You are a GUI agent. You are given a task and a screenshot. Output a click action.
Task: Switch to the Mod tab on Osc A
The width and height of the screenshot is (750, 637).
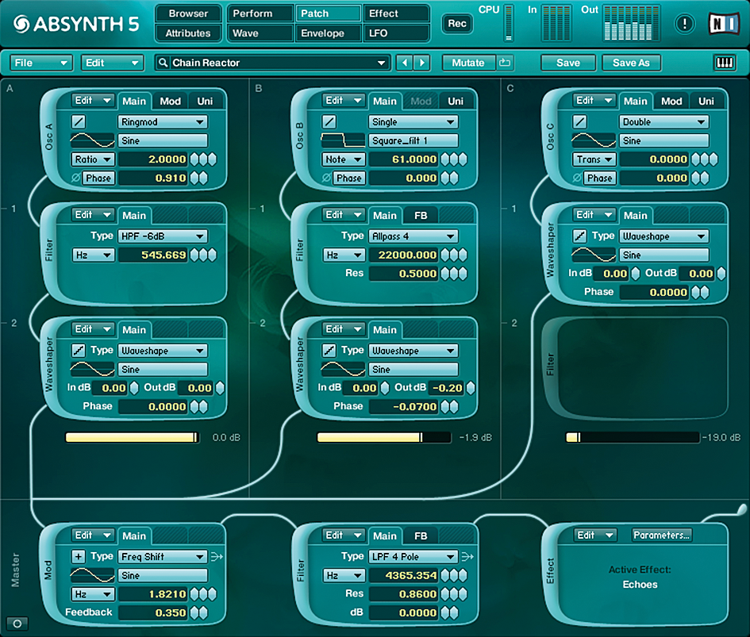170,102
